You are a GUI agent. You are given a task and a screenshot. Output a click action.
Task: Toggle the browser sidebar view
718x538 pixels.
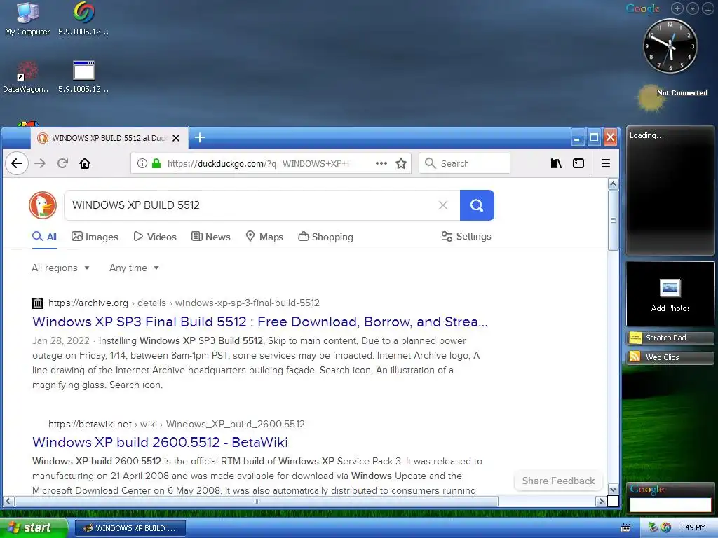(x=578, y=163)
